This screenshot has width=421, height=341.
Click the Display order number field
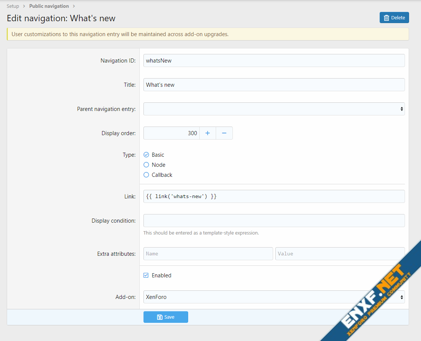coord(171,133)
